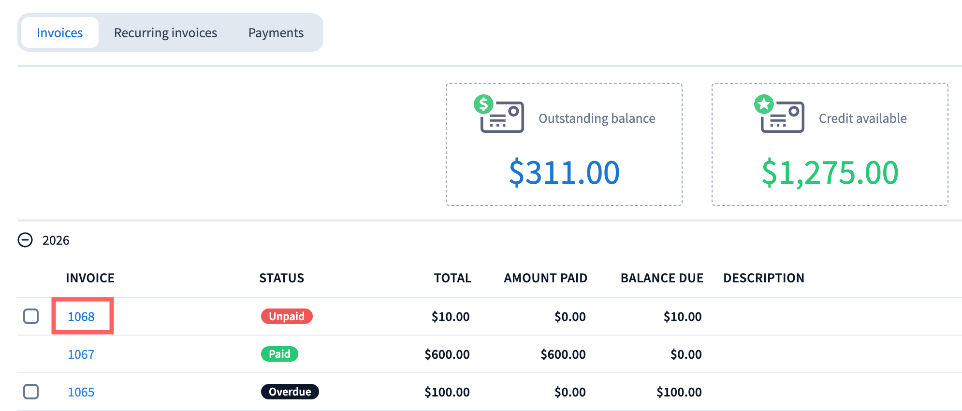Click the $1,275.00 credit available amount

830,173
